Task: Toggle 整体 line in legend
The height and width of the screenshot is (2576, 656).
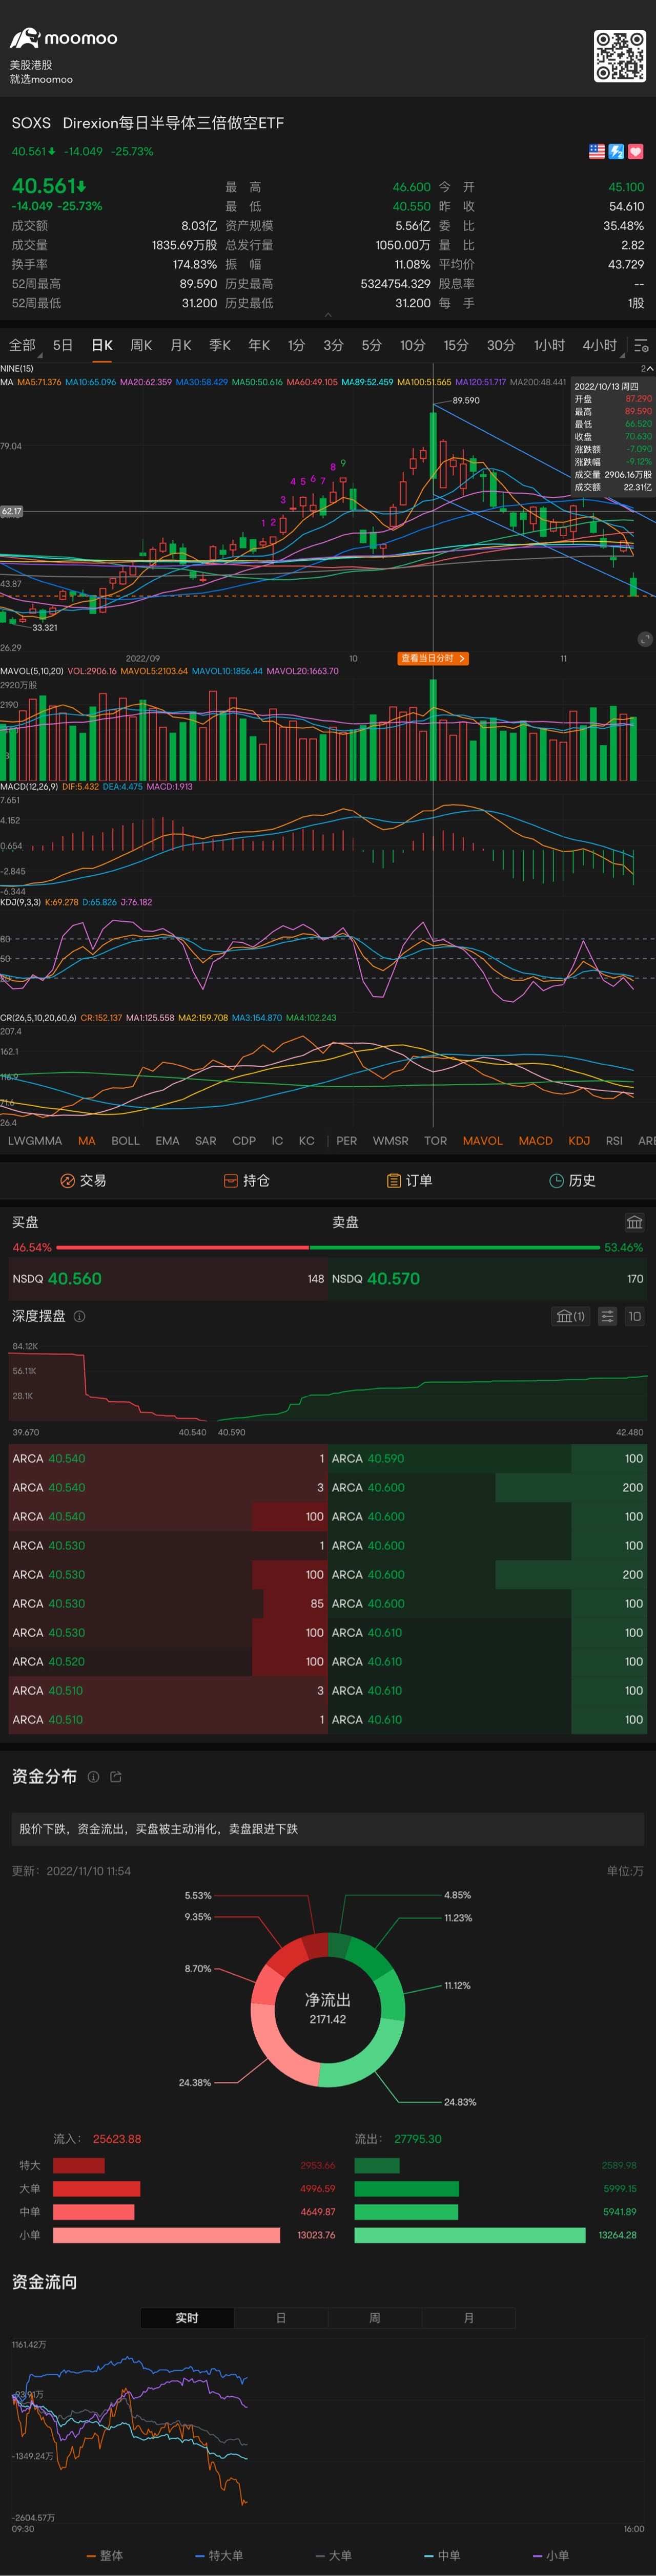Action: pos(105,2555)
